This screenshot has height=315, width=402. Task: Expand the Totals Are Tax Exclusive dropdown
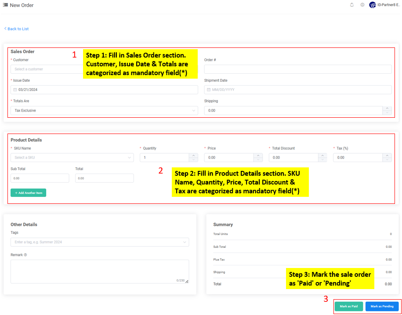pyautogui.click(x=105, y=111)
